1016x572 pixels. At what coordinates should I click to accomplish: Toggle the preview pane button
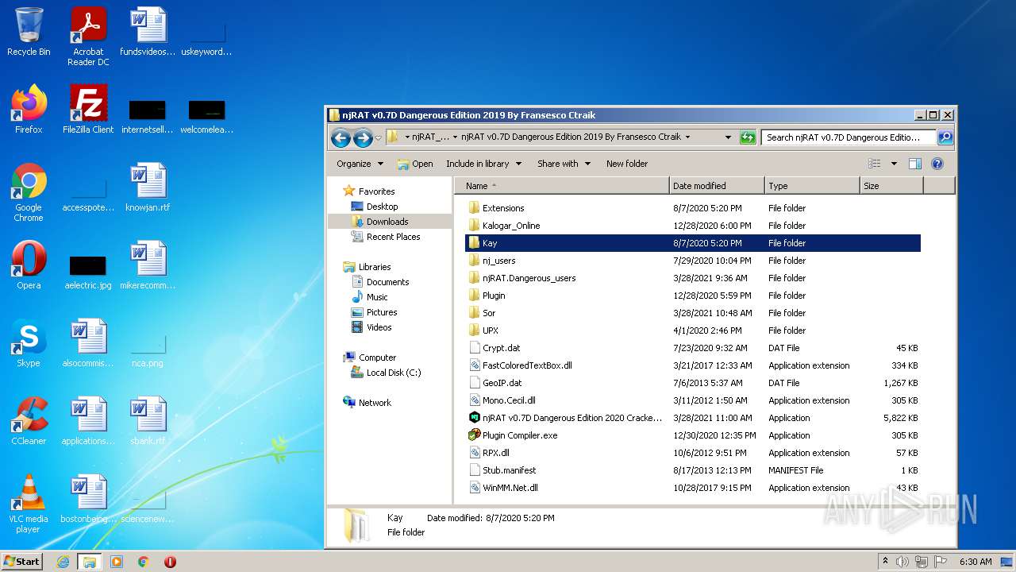(914, 164)
